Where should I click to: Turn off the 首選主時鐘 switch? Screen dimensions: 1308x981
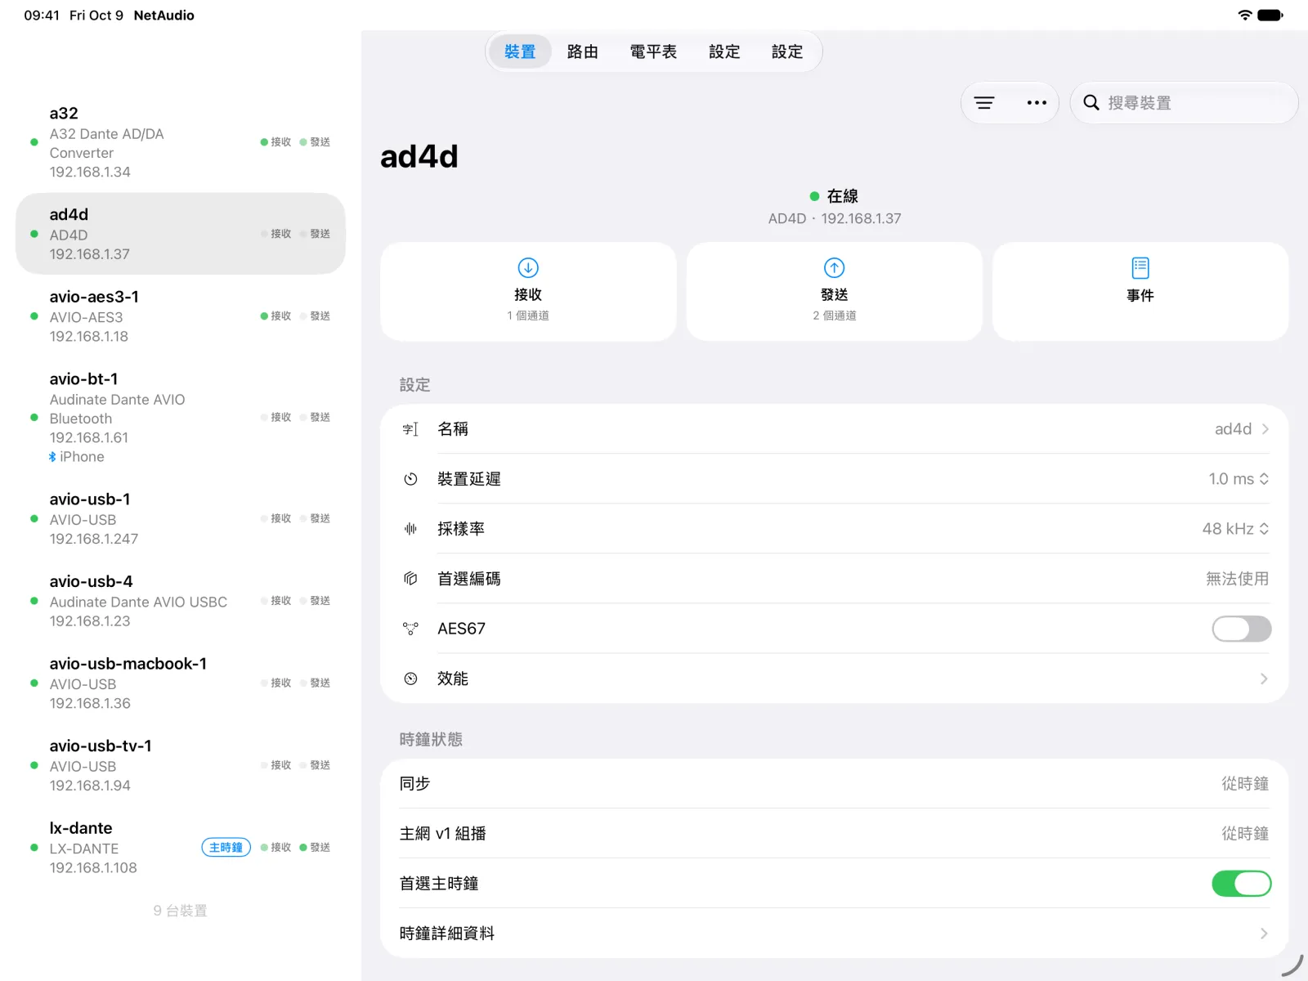tap(1241, 884)
